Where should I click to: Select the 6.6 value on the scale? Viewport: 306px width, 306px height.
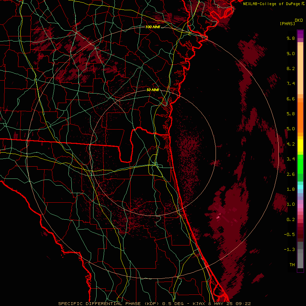click(291, 99)
